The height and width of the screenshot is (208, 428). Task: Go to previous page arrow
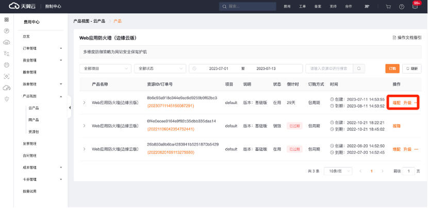pyautogui.click(x=360, y=171)
